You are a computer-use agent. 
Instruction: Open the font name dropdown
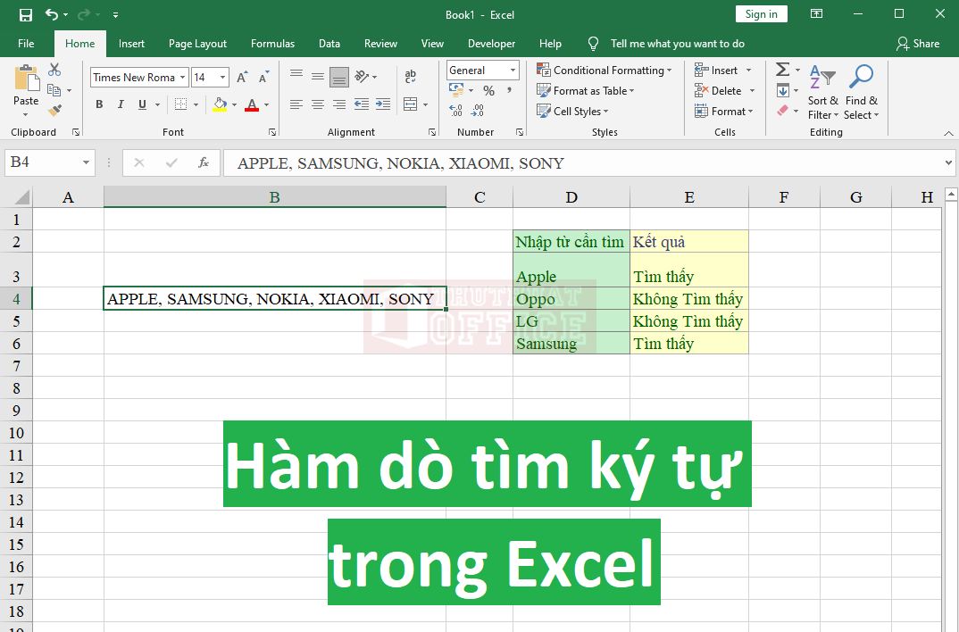click(x=182, y=78)
